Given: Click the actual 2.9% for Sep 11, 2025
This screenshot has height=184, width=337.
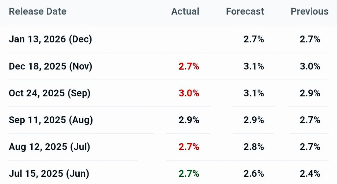Looking at the screenshot, I should (189, 120).
